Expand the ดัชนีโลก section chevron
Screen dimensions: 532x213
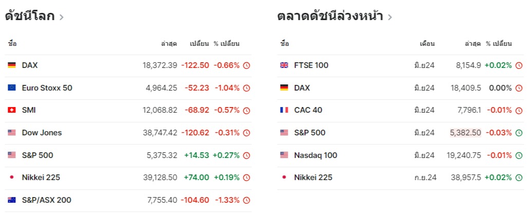(62, 17)
